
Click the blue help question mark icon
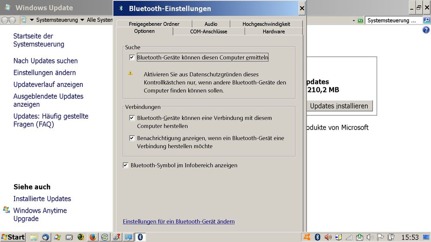pyautogui.click(x=426, y=30)
